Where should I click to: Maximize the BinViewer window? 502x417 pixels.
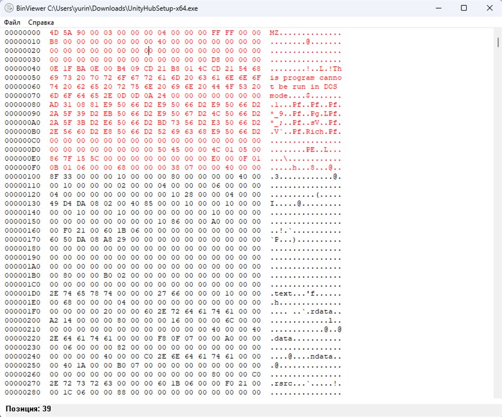pyautogui.click(x=464, y=8)
